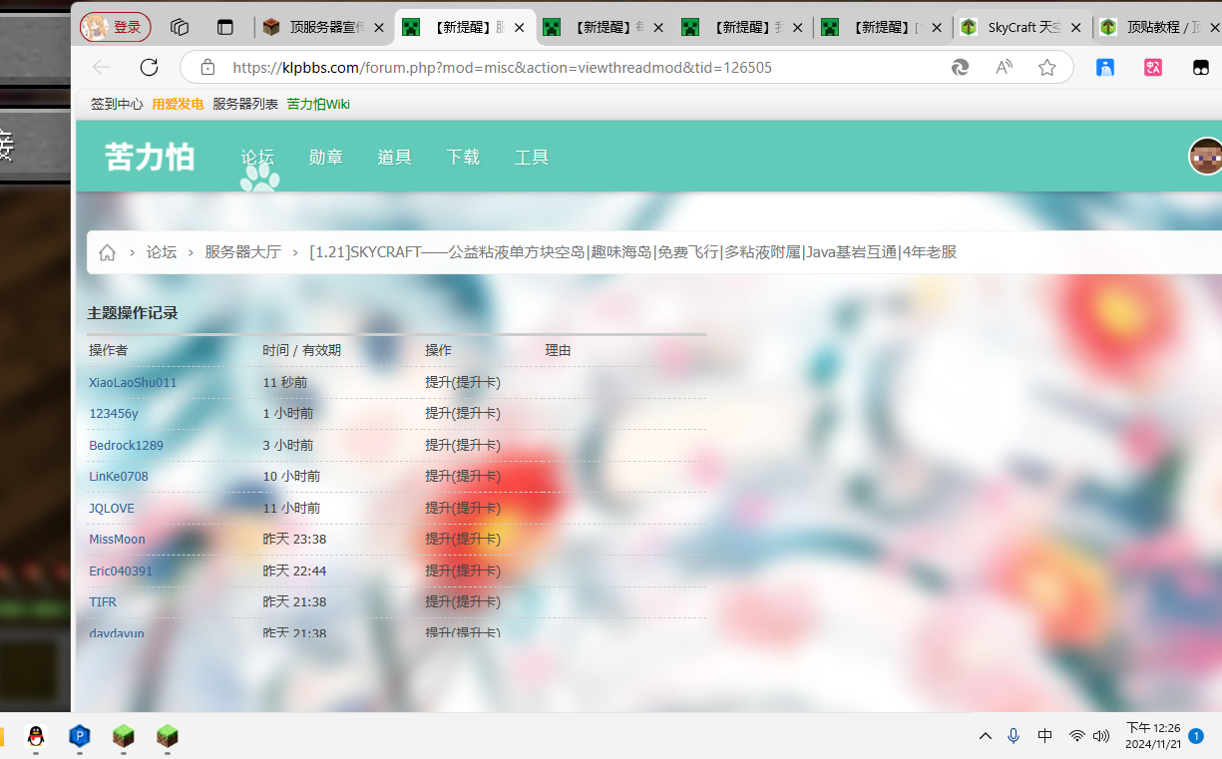Image resolution: width=1222 pixels, height=759 pixels.
Task: Close the 顶服务器宣传 tab
Action: click(x=379, y=28)
